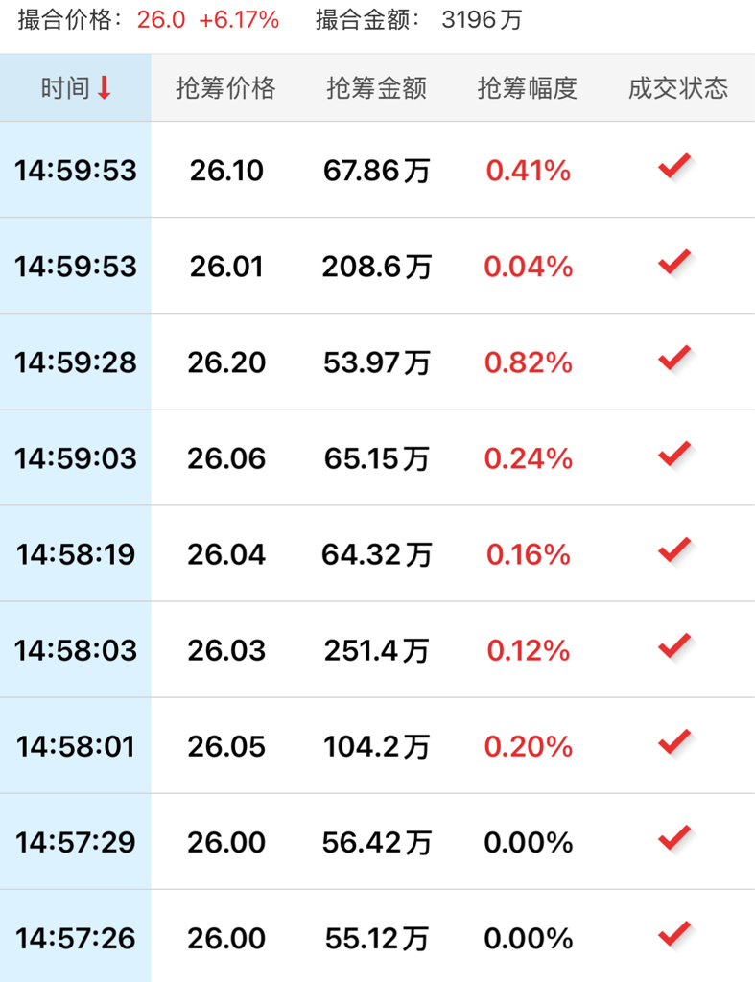Select the 抢筹价格 column header
The height and width of the screenshot is (982, 755).
(x=225, y=88)
